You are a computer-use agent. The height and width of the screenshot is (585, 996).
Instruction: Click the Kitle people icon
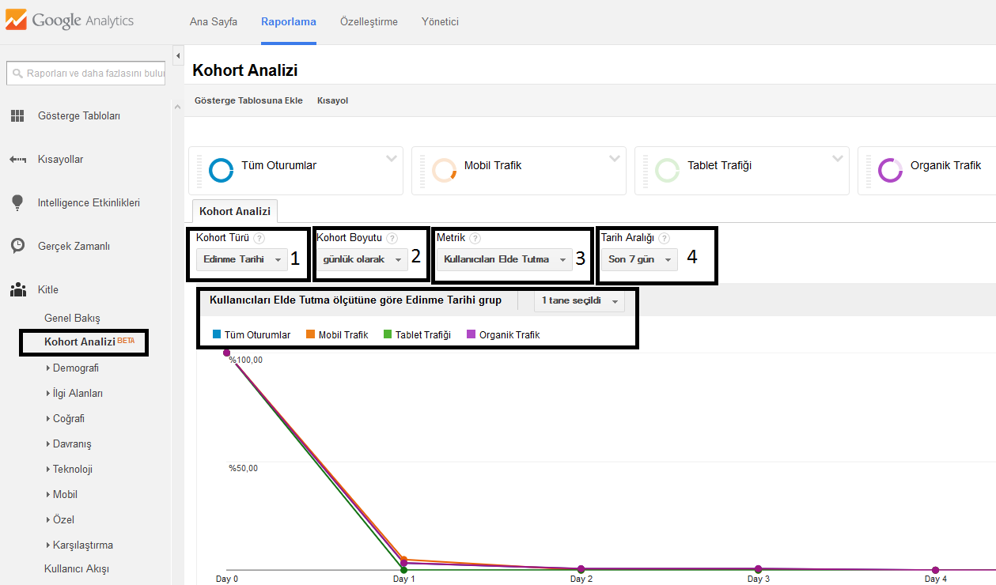[x=17, y=290]
